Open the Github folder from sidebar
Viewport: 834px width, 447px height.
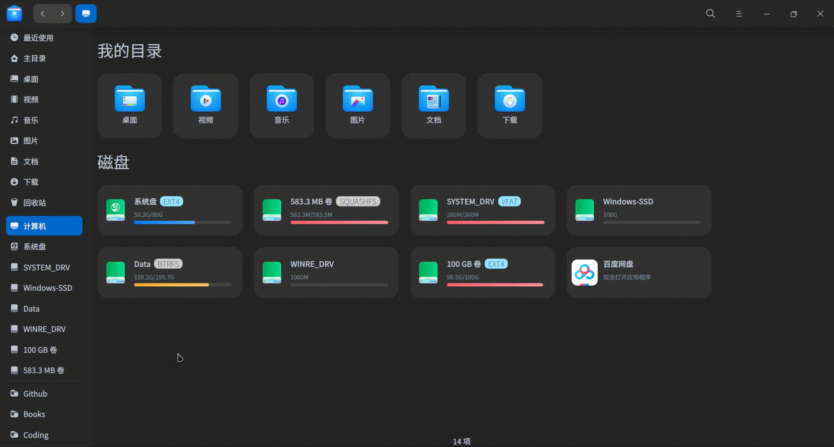(35, 393)
